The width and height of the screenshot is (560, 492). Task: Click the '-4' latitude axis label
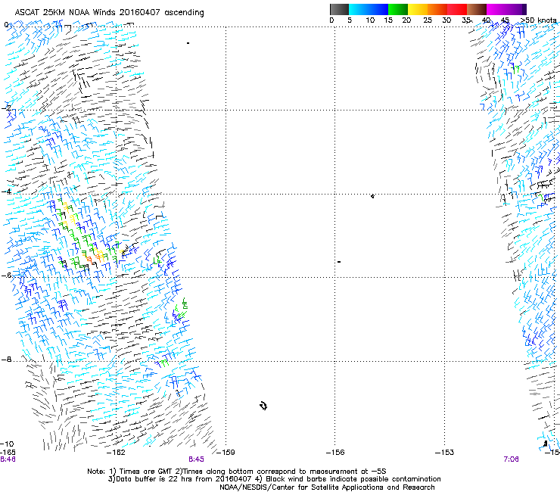coord(6,192)
